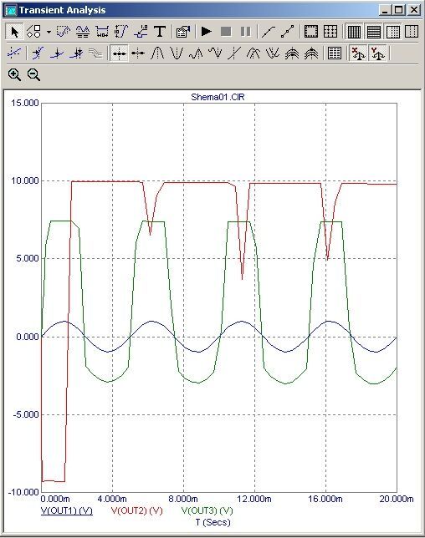Pause the simulation
Image resolution: width=425 pixels, height=538 pixels.
point(245,32)
